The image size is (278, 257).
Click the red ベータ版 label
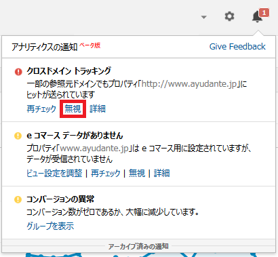[x=90, y=45]
